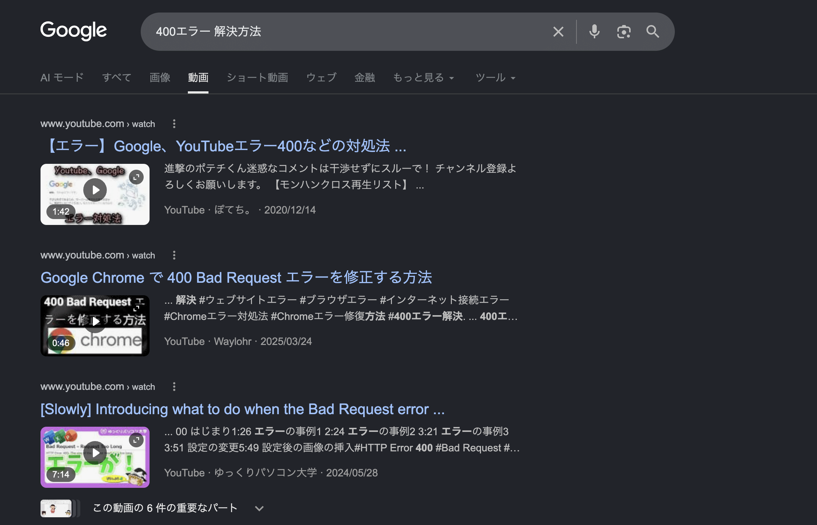Click description starting #ウェブサイトエラー hashtags

click(341, 308)
